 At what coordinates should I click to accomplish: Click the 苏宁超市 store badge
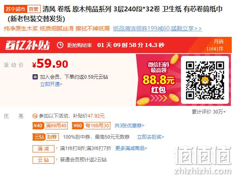coord(15,9)
